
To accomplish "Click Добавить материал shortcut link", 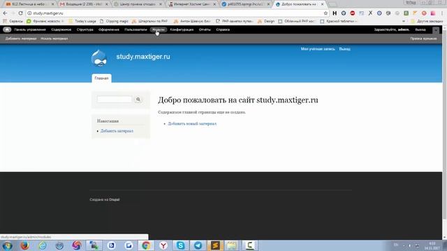I will [21, 38].
